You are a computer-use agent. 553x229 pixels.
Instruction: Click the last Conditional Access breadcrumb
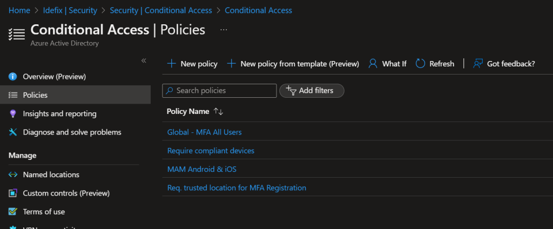[258, 10]
